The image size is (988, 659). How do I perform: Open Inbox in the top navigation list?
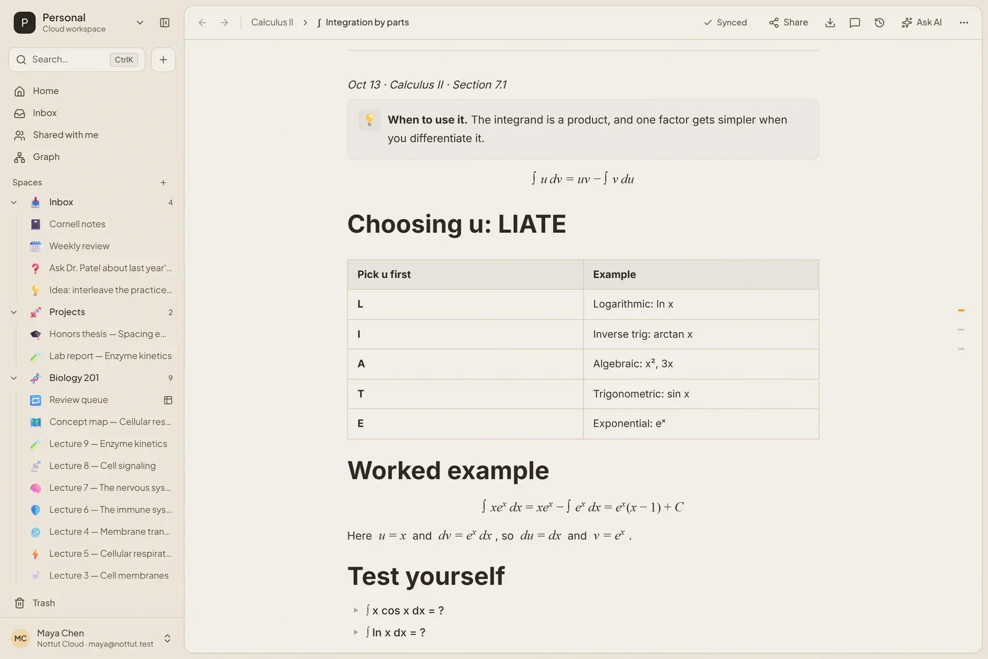[93, 113]
